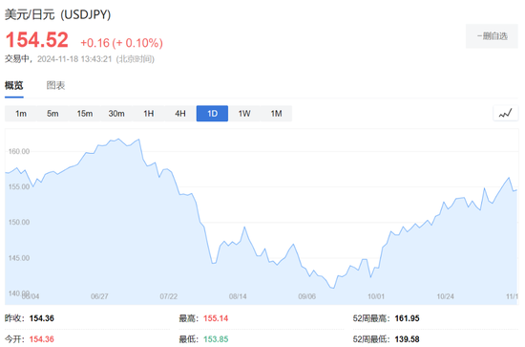
Task: Click the 154.52 current price
Action: pyautogui.click(x=37, y=40)
